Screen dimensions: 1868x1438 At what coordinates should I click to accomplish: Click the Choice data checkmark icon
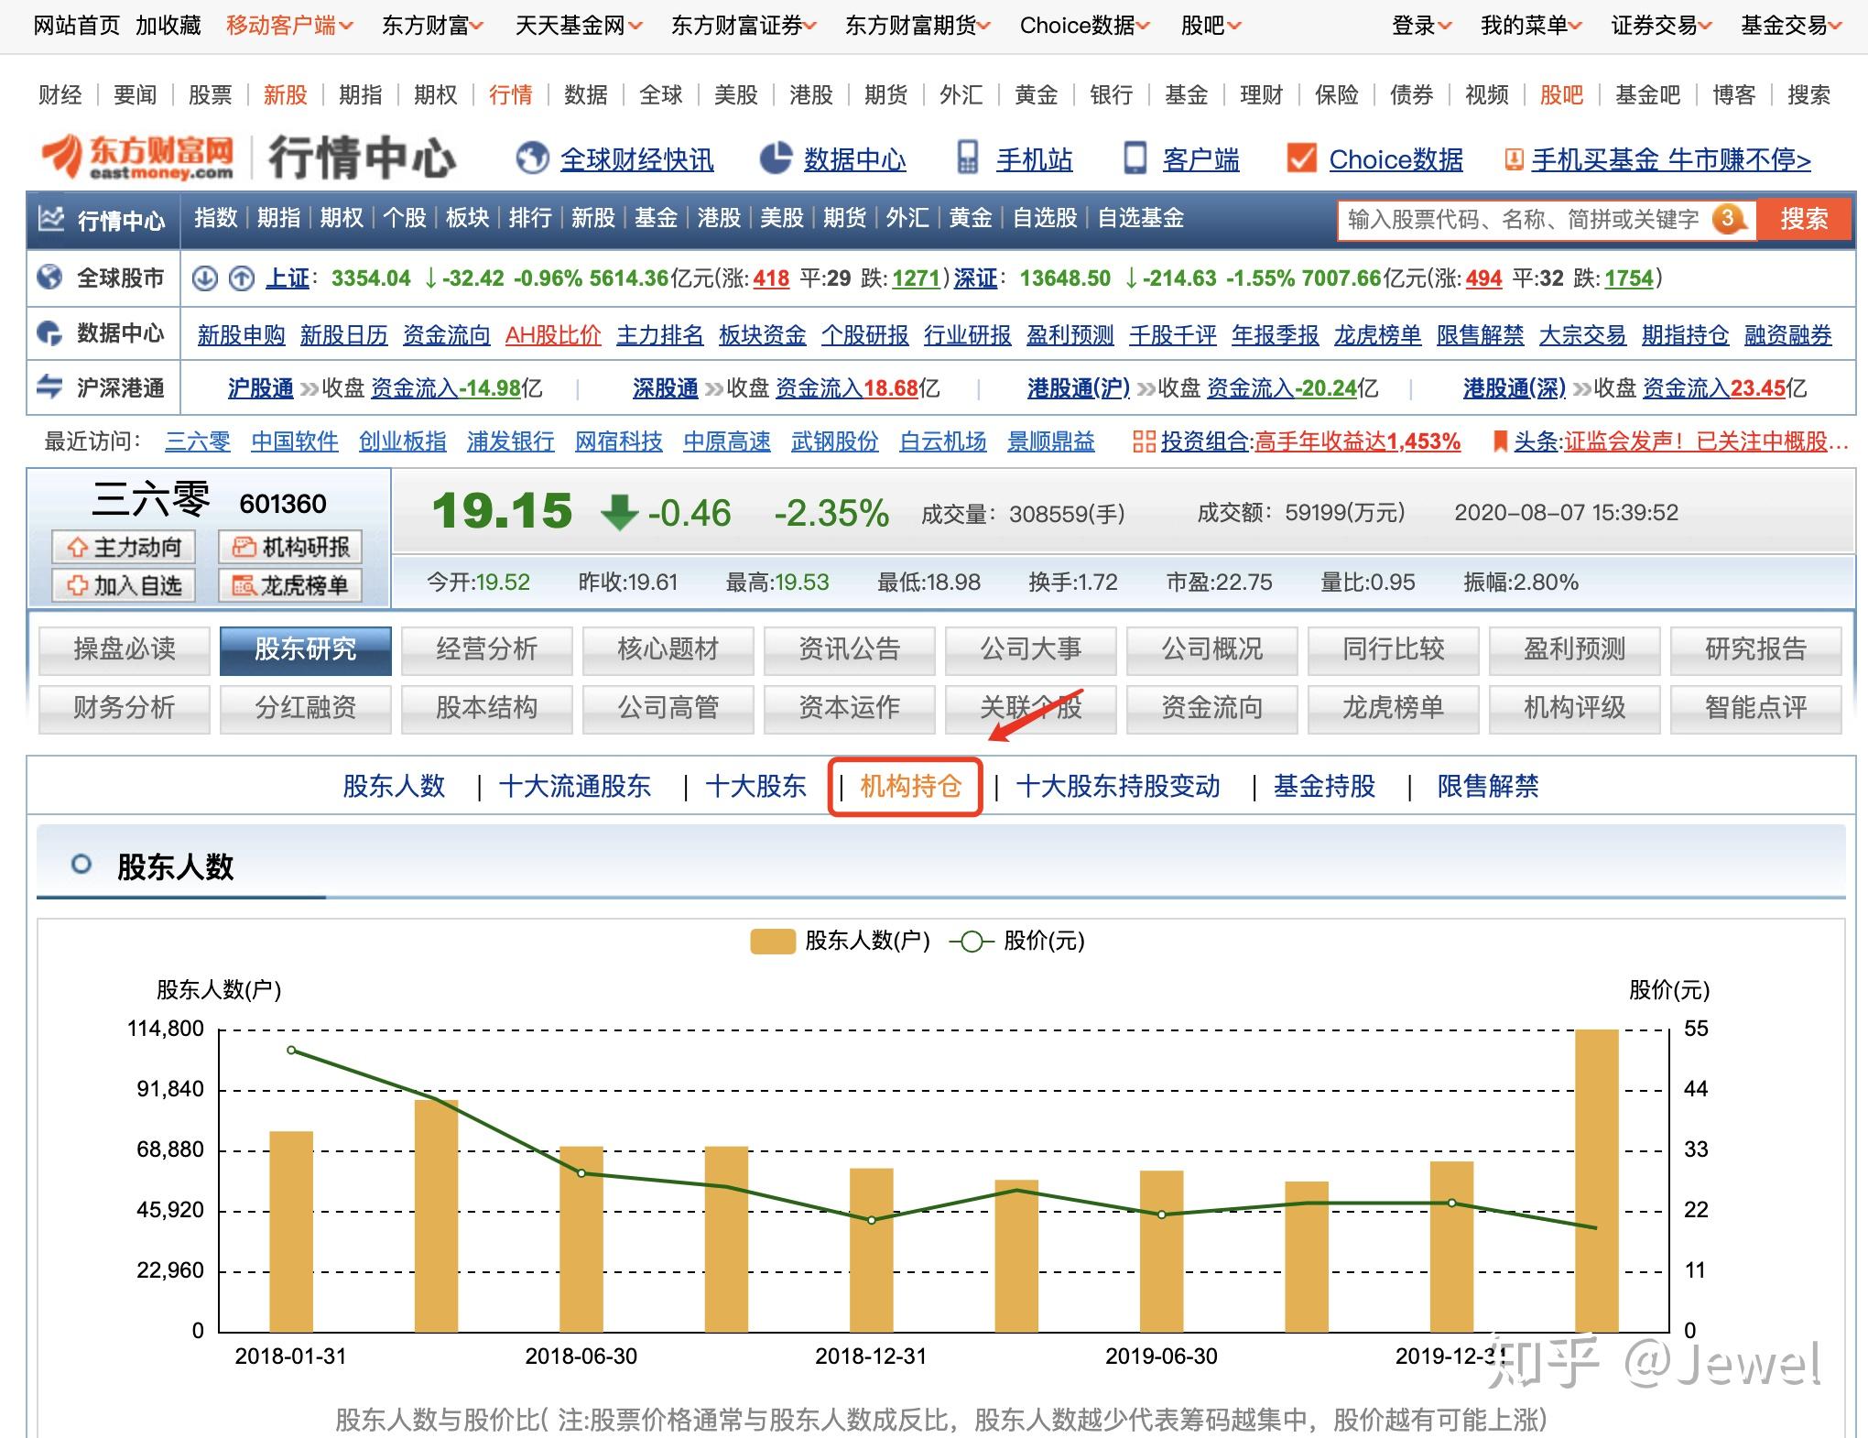(1301, 158)
